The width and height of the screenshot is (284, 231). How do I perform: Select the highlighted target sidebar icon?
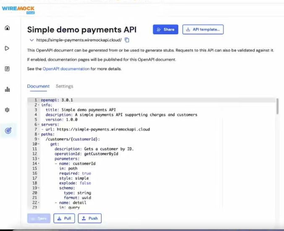point(8,131)
